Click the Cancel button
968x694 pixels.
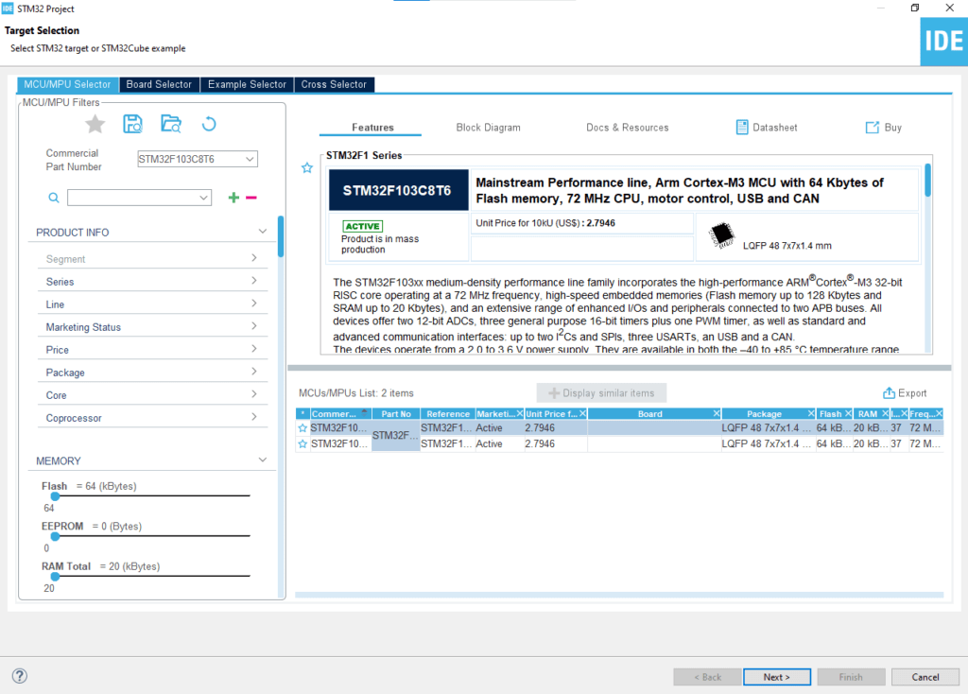click(x=925, y=677)
